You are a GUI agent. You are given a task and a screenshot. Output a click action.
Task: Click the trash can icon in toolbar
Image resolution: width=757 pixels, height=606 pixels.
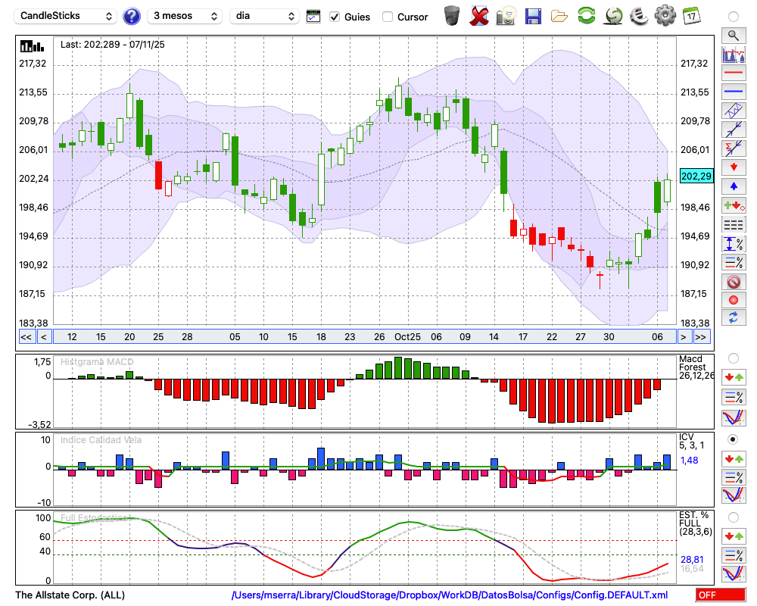pos(452,16)
